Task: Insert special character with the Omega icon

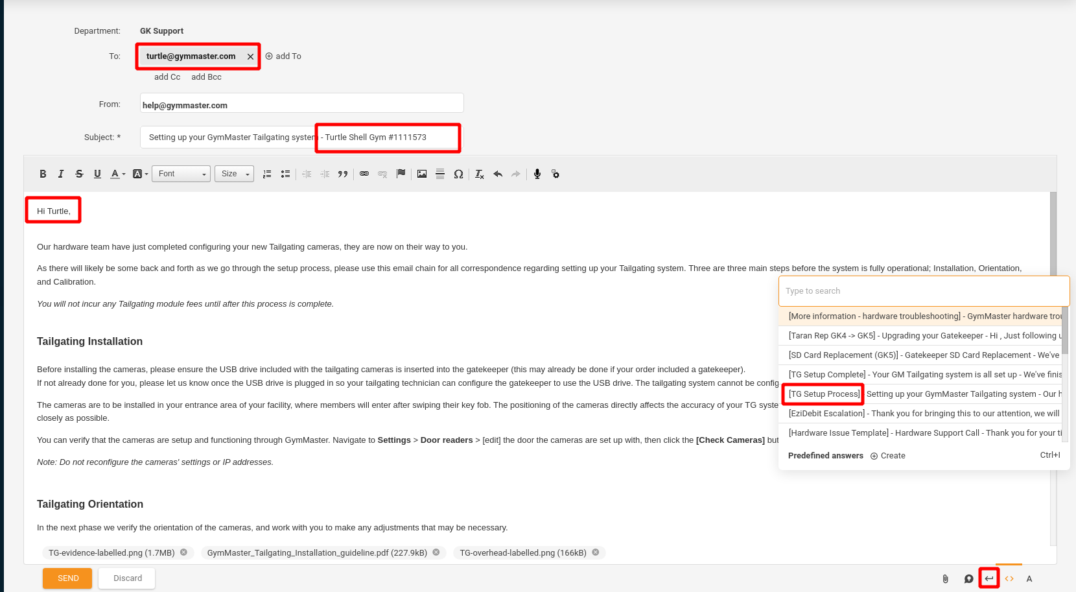Action: pyautogui.click(x=458, y=174)
